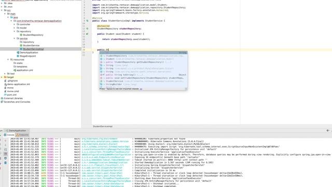This screenshot has width=332, height=187.
Task: Open the StudentService interface file
Action: (x=31, y=46)
